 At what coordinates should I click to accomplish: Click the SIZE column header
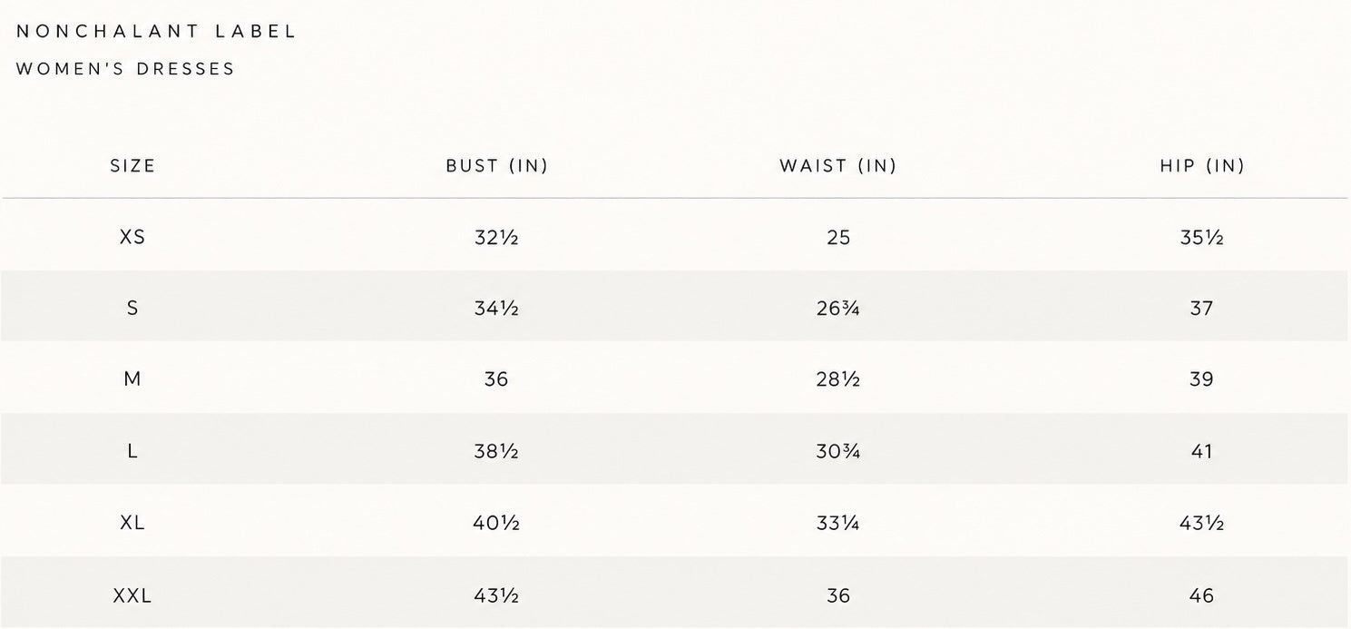(x=132, y=166)
